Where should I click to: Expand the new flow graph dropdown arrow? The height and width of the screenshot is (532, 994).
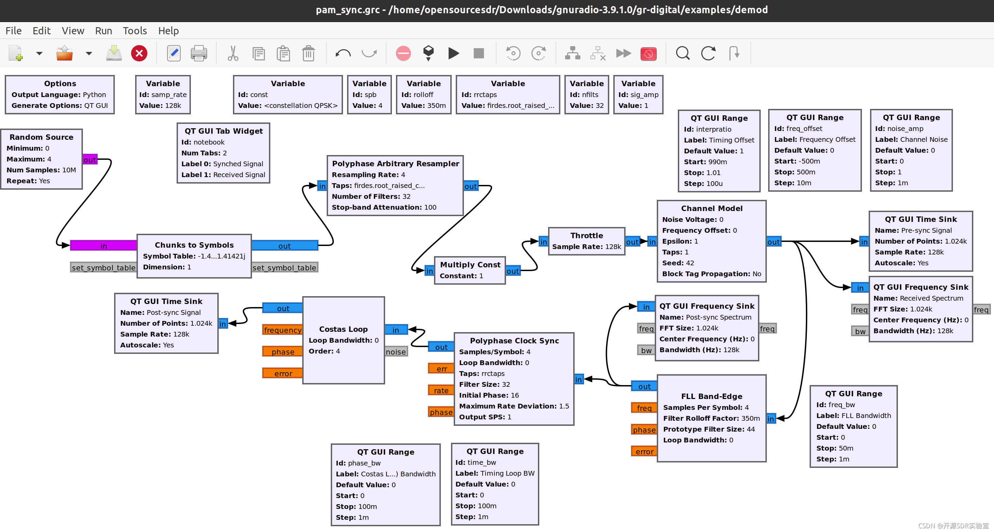point(39,53)
